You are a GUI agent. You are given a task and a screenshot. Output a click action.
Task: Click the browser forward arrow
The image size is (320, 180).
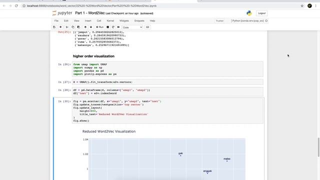pyautogui.click(x=10, y=6)
